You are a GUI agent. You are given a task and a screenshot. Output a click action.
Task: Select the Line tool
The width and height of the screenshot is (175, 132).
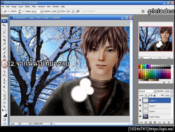(4, 91)
